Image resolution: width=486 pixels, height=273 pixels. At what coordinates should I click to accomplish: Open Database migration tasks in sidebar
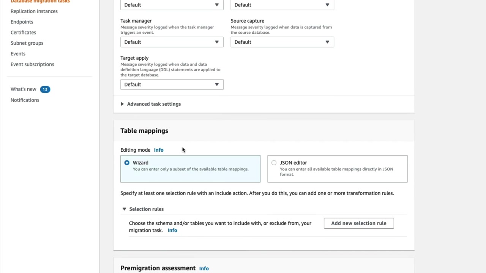40,2
